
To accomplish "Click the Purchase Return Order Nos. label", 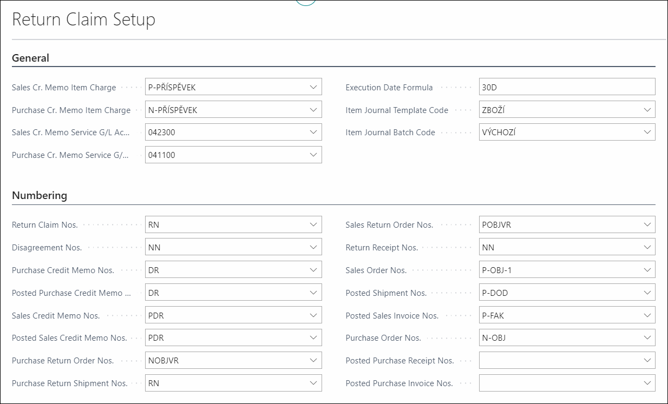I will [x=63, y=360].
